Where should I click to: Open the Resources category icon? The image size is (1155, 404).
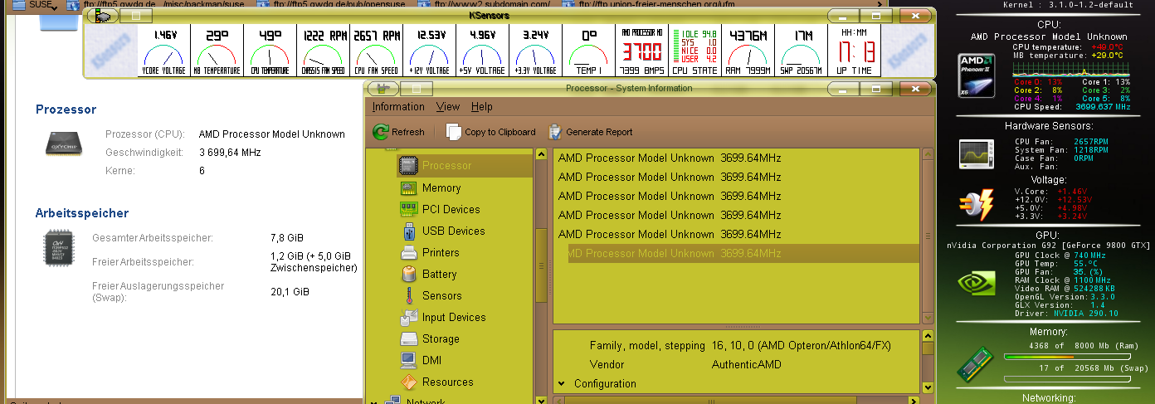point(408,382)
